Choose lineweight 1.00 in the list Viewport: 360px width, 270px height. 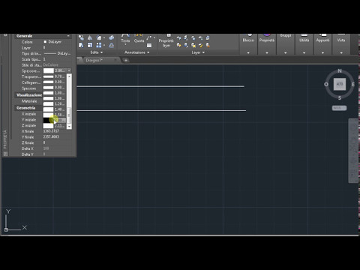pyautogui.click(x=54, y=93)
